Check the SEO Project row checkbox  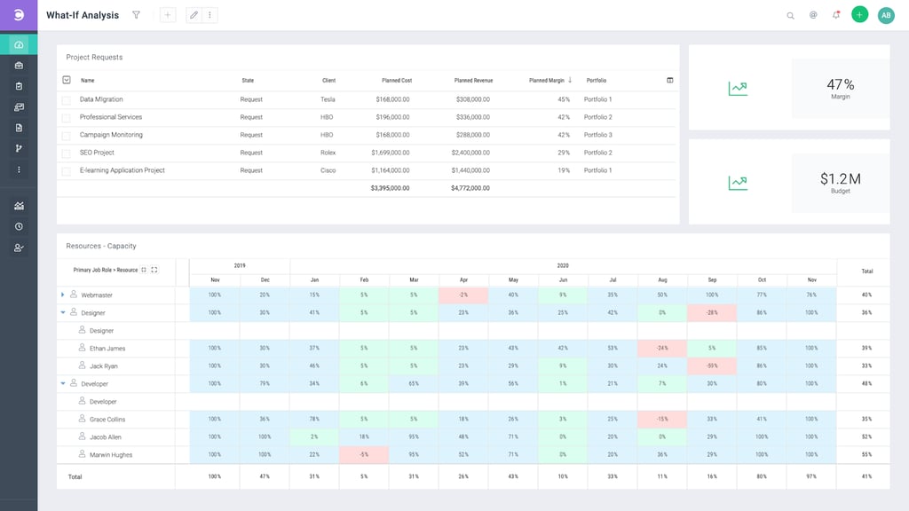66,152
